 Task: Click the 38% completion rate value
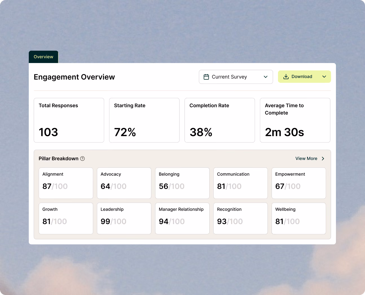(201, 132)
